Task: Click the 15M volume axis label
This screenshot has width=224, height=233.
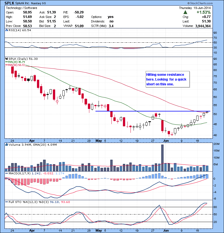Action: 216,151
